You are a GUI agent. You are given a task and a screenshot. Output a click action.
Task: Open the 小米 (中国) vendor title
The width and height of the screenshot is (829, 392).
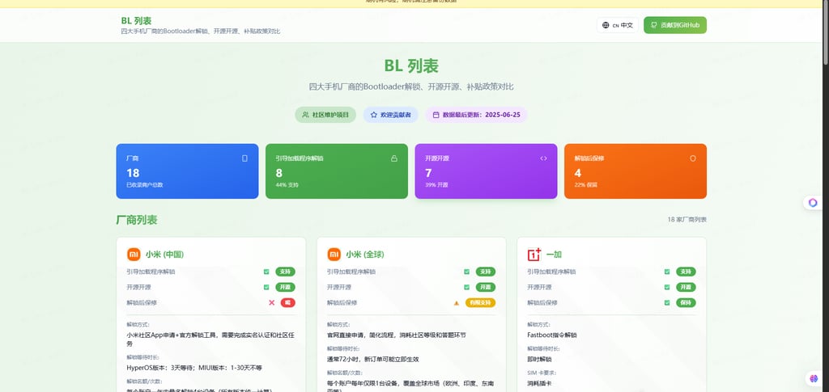click(164, 255)
